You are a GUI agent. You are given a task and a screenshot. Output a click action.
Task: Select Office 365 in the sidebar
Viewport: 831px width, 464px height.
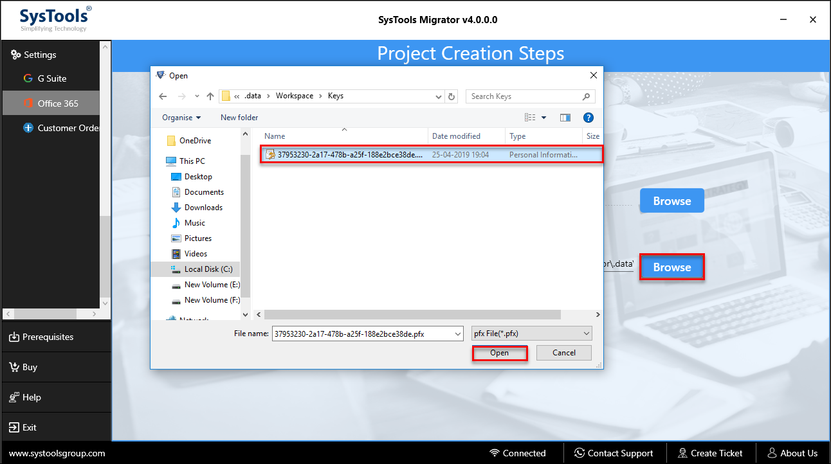click(x=50, y=103)
